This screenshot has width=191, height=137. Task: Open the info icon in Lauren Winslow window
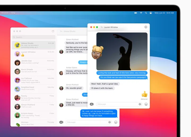(146, 27)
